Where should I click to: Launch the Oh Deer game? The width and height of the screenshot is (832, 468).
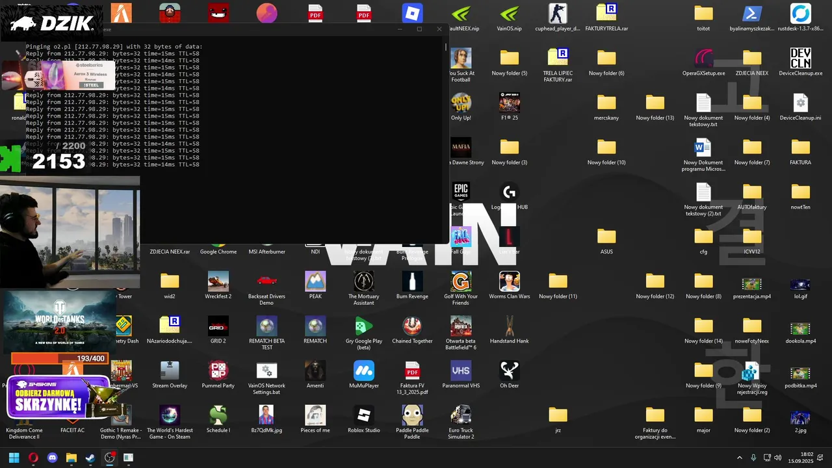click(509, 375)
